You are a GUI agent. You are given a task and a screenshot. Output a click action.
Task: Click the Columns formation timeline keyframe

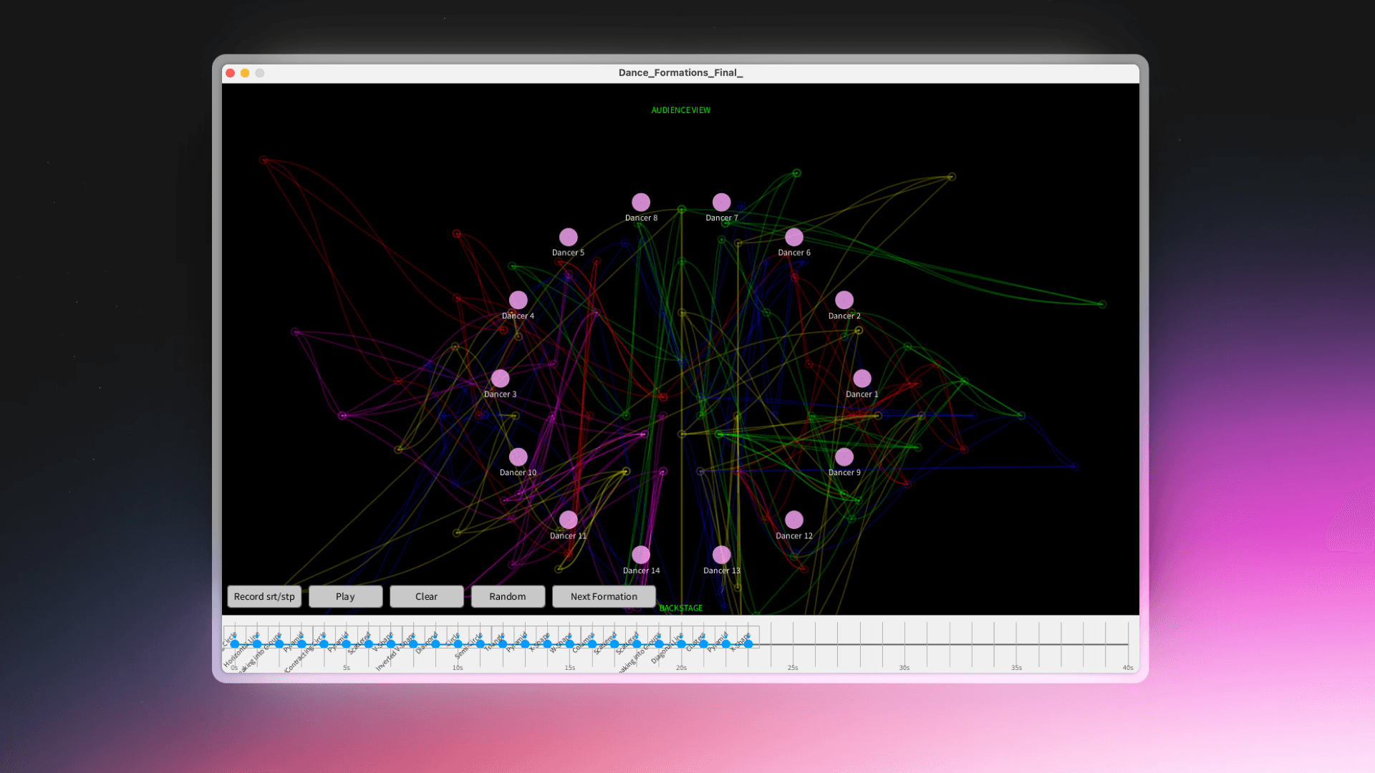coord(592,643)
